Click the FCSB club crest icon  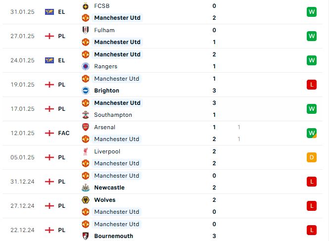(x=86, y=6)
